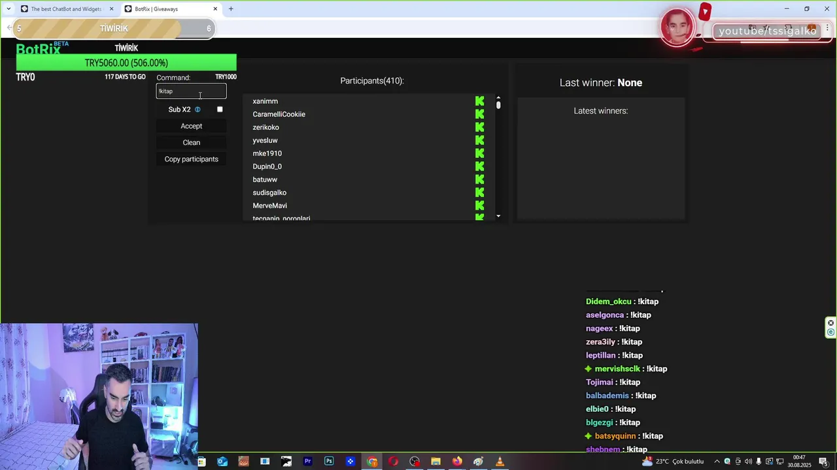Open the Chrome three-dot menu
The height and width of the screenshot is (470, 837).
[827, 28]
